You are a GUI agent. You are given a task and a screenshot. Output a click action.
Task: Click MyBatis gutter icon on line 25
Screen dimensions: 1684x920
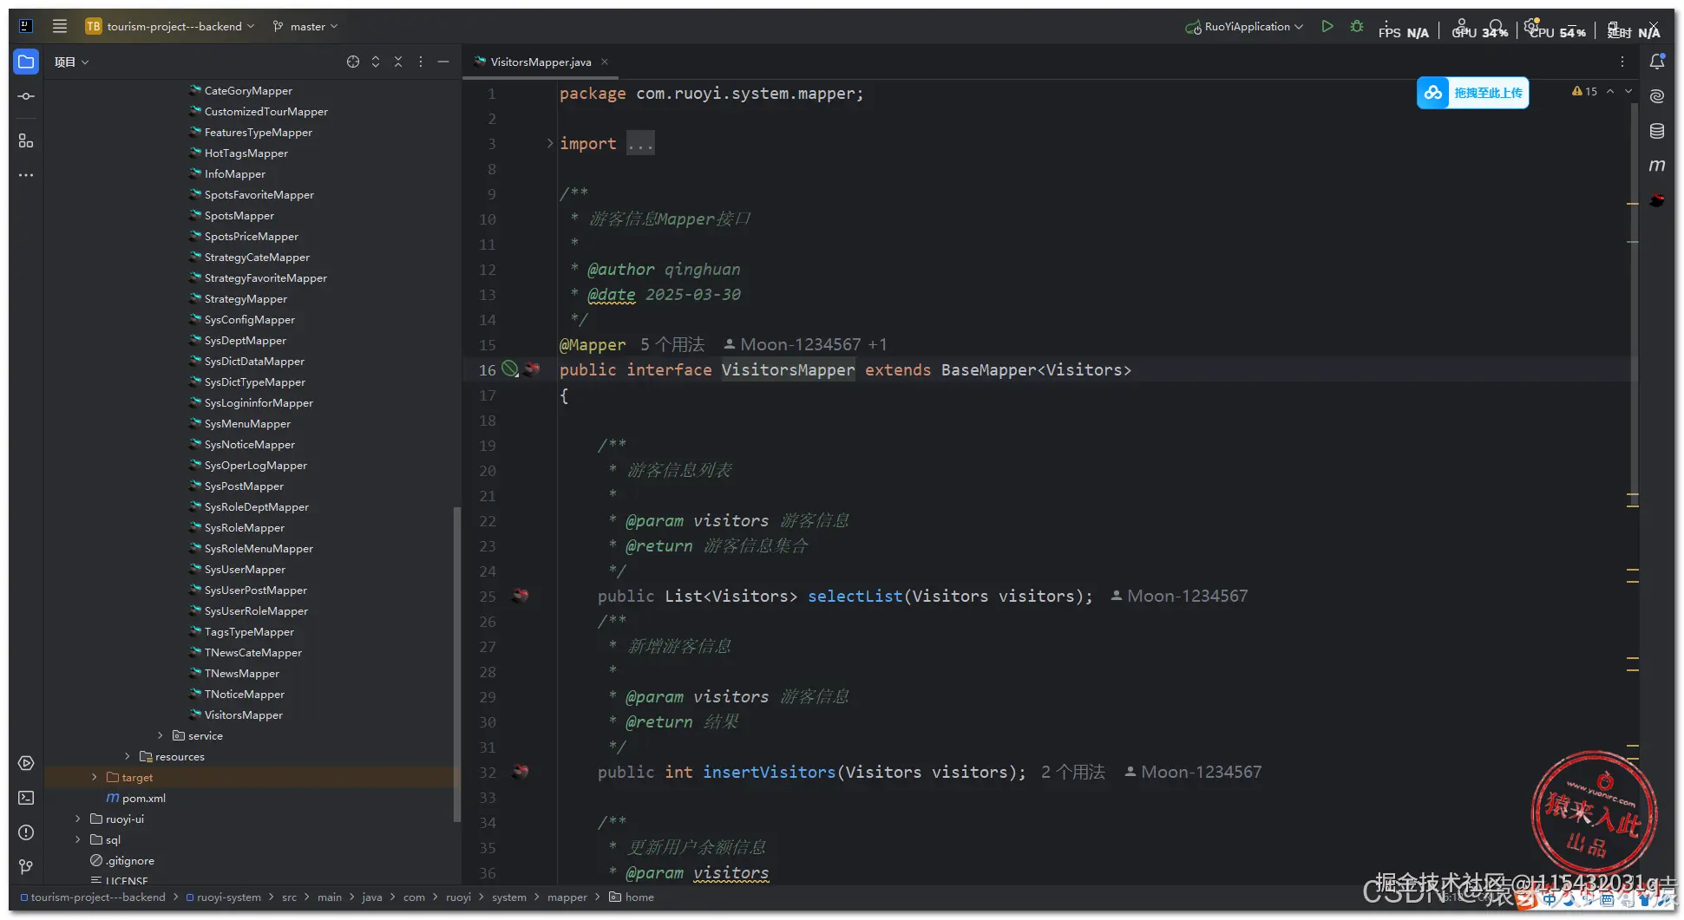coord(521,596)
